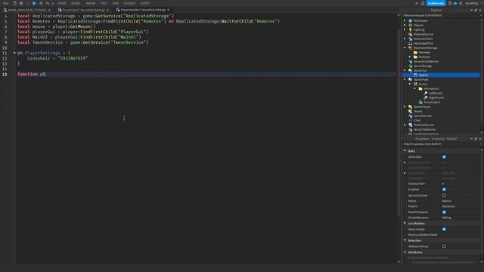Collapse the ReplicatedStorage tree node
The width and height of the screenshot is (484, 272).
pyautogui.click(x=405, y=48)
